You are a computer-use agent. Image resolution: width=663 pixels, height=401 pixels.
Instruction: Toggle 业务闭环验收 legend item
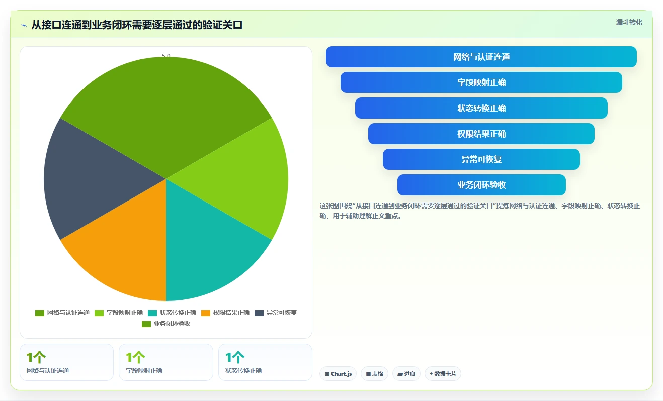tap(166, 324)
